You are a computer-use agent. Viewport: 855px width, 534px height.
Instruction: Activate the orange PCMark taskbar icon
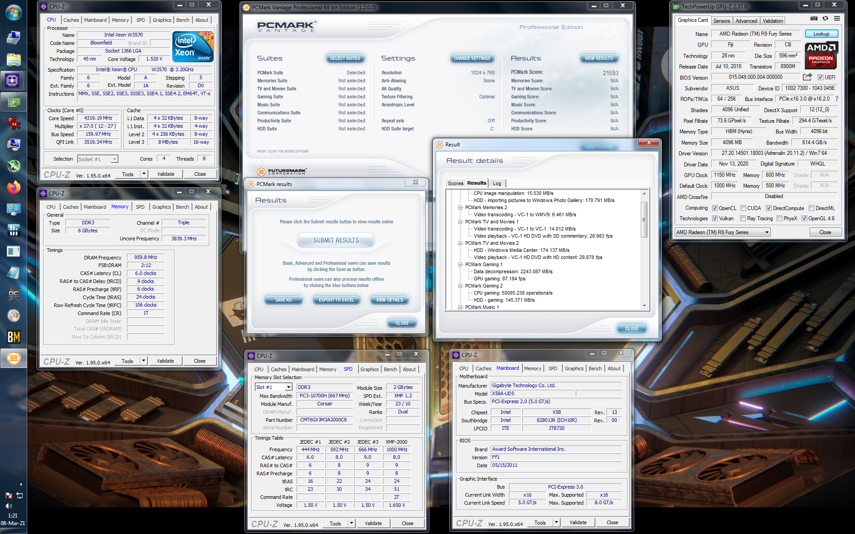tap(13, 358)
